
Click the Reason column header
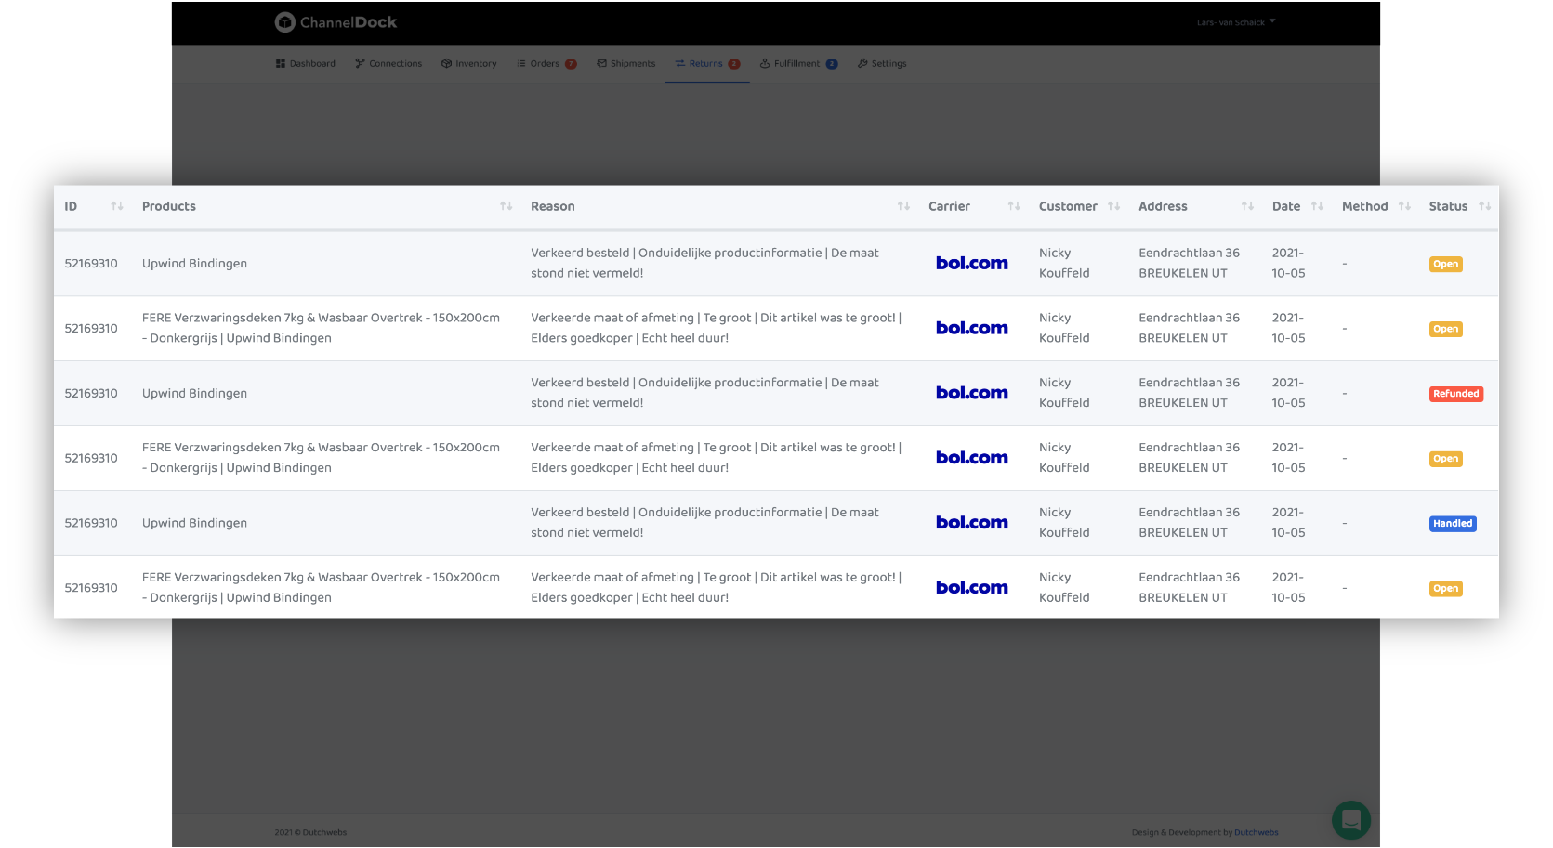point(553,206)
